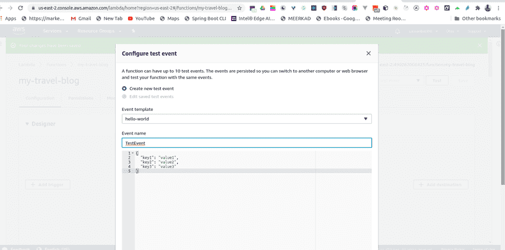Screen dimensions: 505x250
Task: Click the red shield extension icon
Action: pyautogui.click(x=324, y=8)
